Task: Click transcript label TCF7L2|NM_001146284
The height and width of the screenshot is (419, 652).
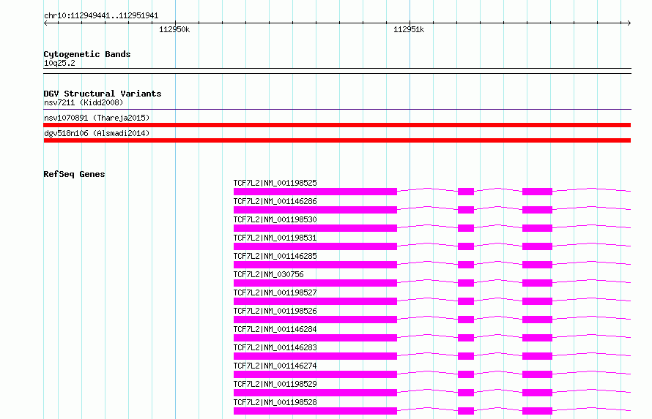Action: pyautogui.click(x=275, y=329)
